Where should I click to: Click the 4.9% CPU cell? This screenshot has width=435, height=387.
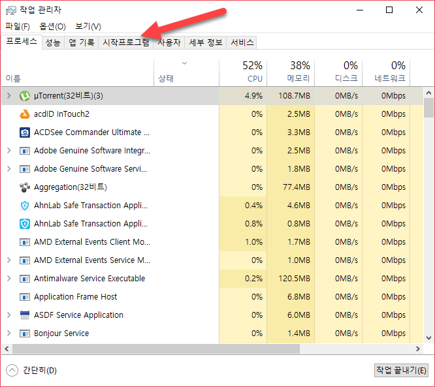pyautogui.click(x=243, y=96)
